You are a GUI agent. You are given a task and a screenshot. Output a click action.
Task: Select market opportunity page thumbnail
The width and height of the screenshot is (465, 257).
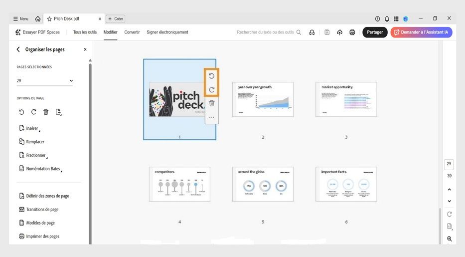[346, 99]
